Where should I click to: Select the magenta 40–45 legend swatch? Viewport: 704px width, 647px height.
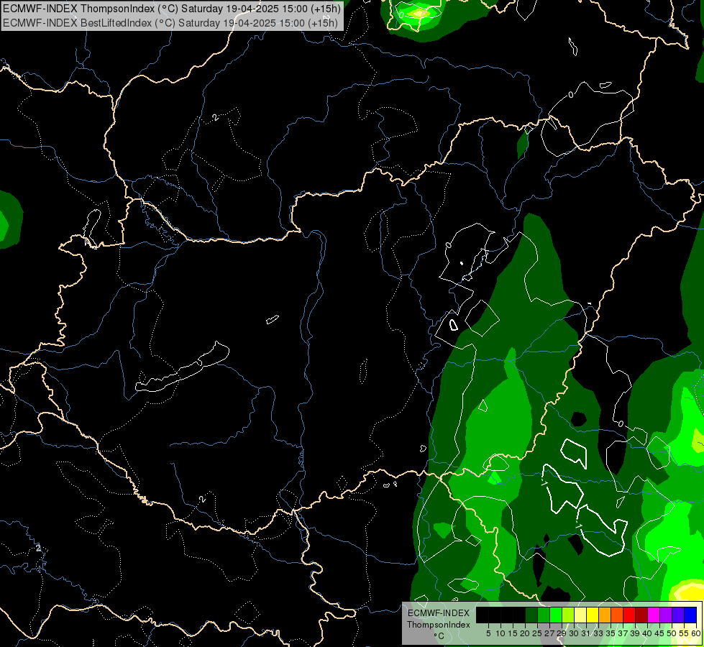654,615
